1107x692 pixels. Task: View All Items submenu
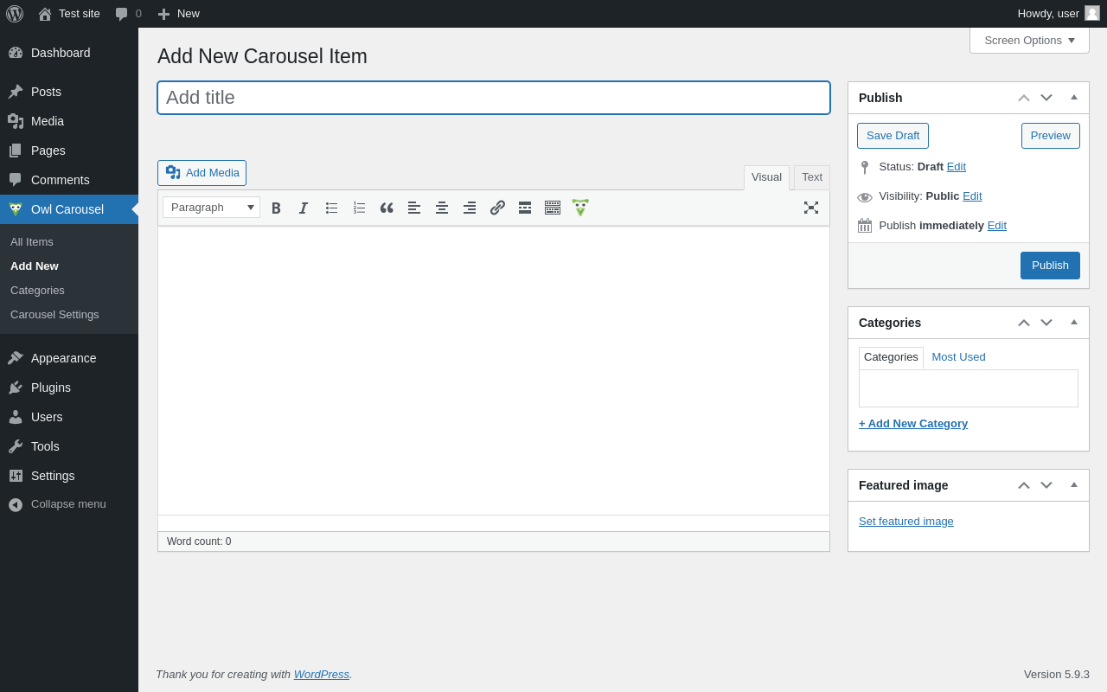[32, 242]
